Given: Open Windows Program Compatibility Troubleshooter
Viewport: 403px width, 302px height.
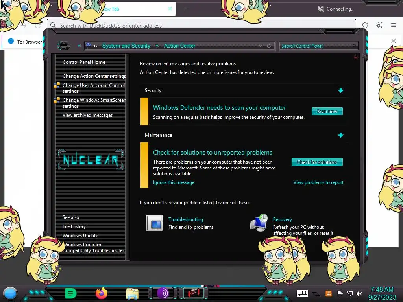Looking at the screenshot, I should point(93,247).
